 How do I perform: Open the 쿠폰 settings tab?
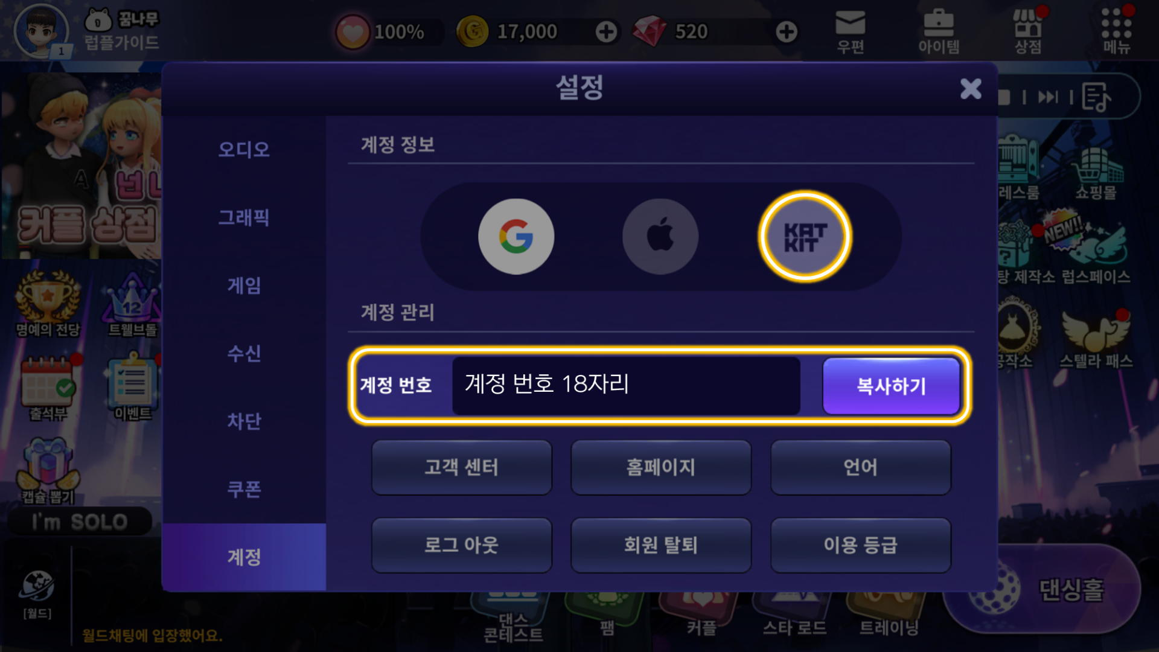pyautogui.click(x=244, y=489)
